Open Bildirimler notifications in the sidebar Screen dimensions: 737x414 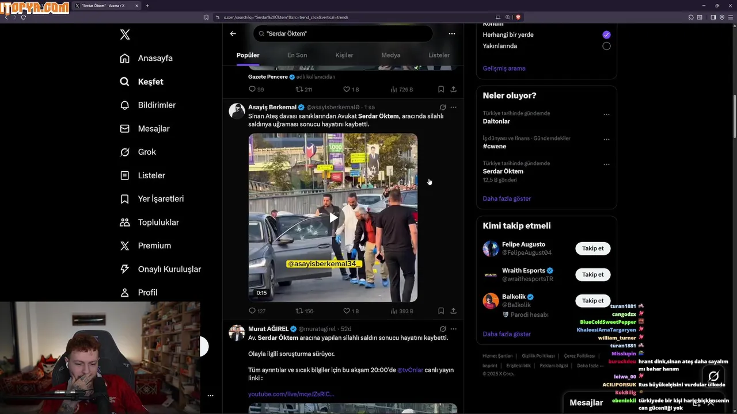[147, 105]
